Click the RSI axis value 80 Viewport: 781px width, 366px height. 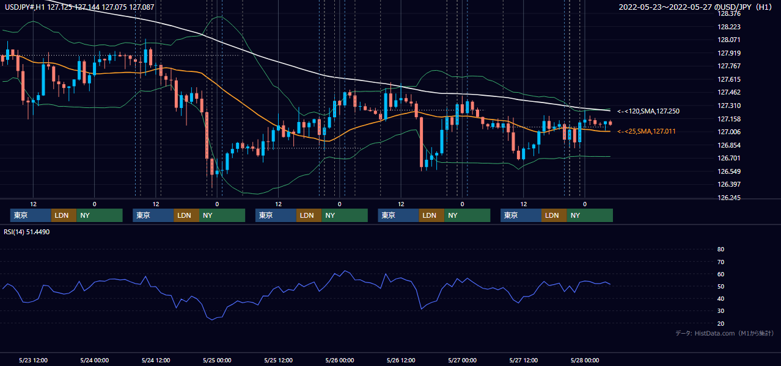coord(721,249)
